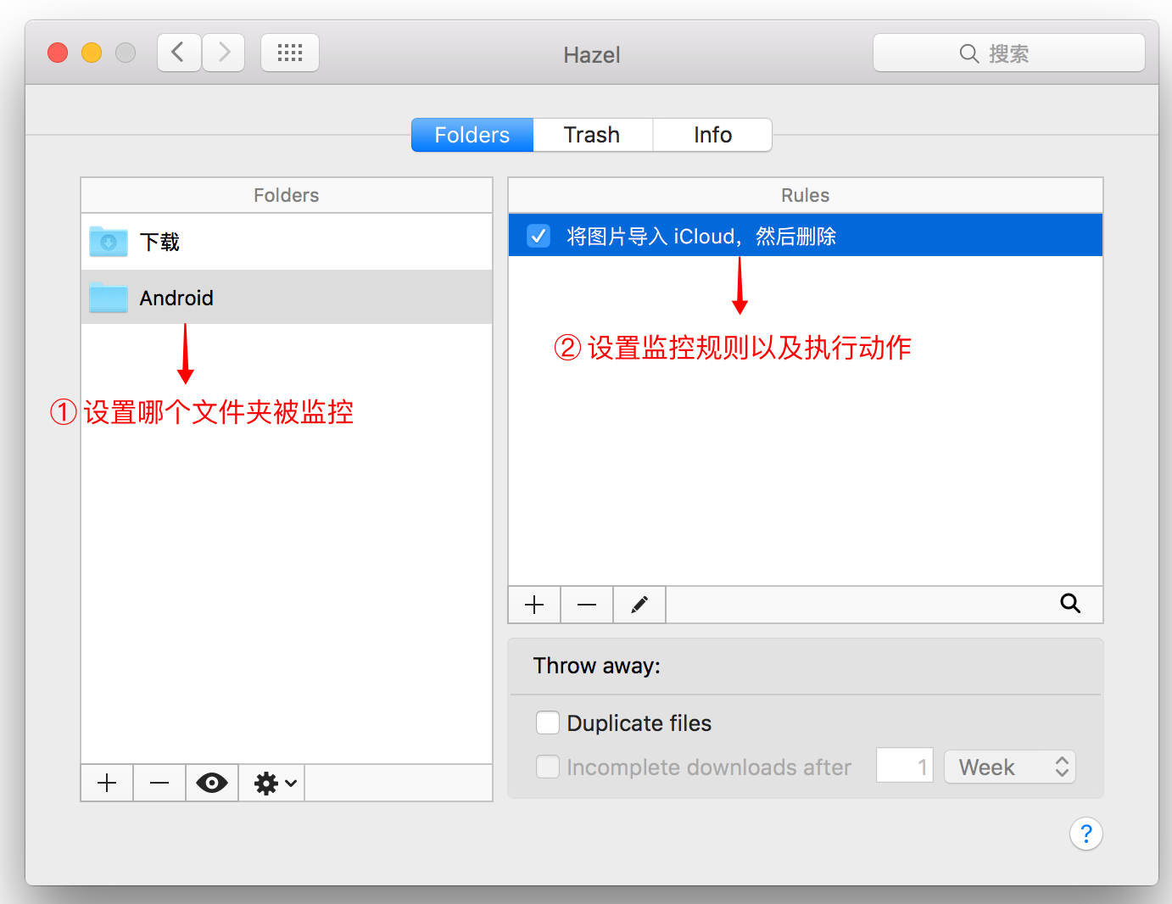Go back using the left chevron button
This screenshot has width=1172, height=904.
(179, 53)
